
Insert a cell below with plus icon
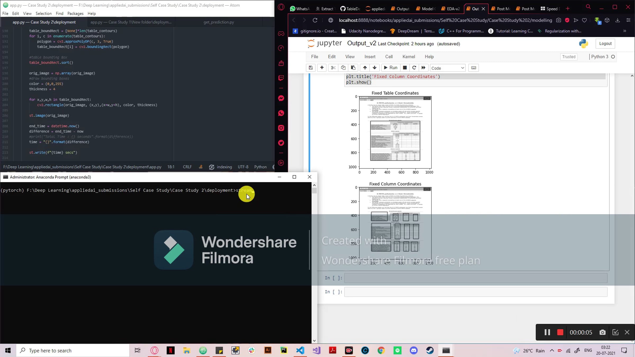pos(322,68)
